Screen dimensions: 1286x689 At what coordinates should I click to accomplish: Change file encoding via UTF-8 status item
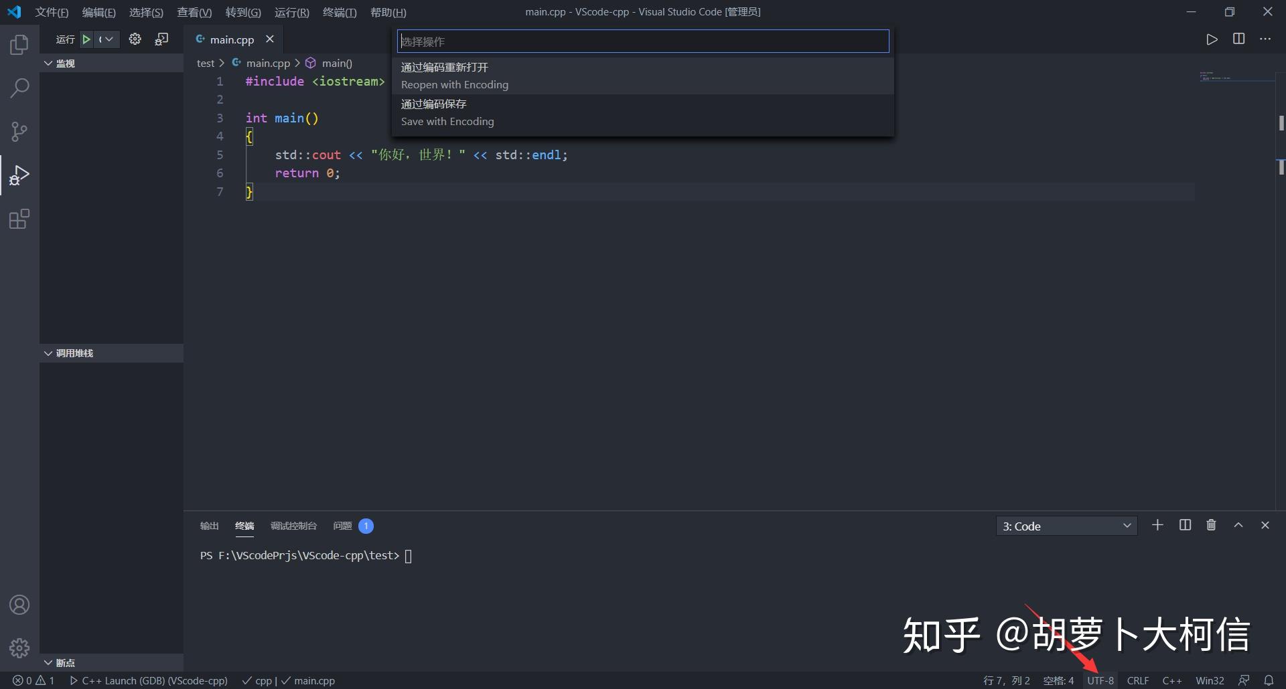1100,680
